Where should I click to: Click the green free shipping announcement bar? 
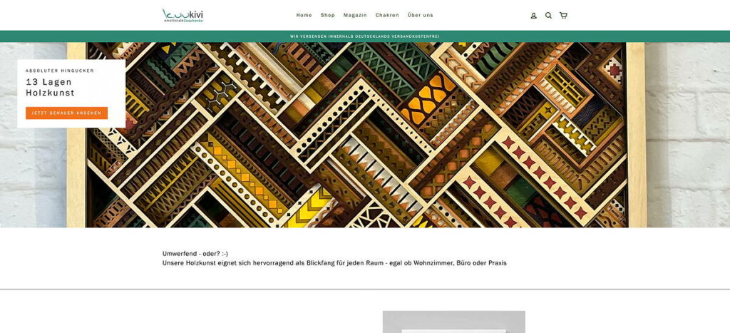[x=365, y=36]
